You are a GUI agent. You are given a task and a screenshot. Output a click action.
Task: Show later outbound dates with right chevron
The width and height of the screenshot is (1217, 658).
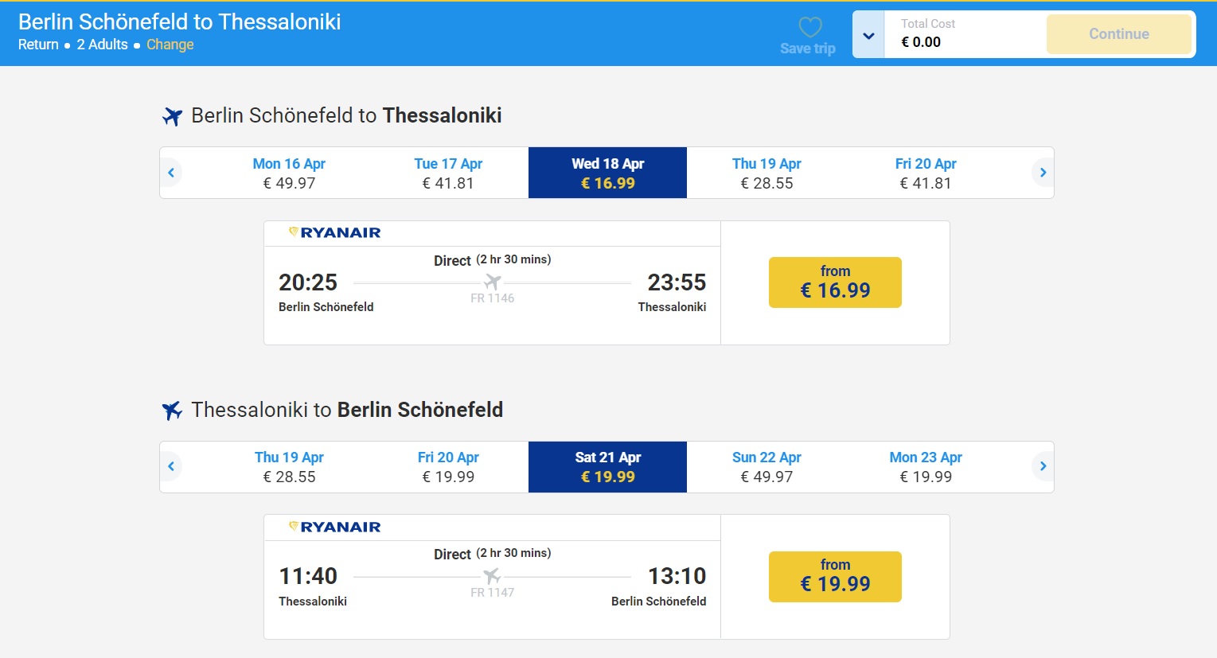[x=1043, y=173]
